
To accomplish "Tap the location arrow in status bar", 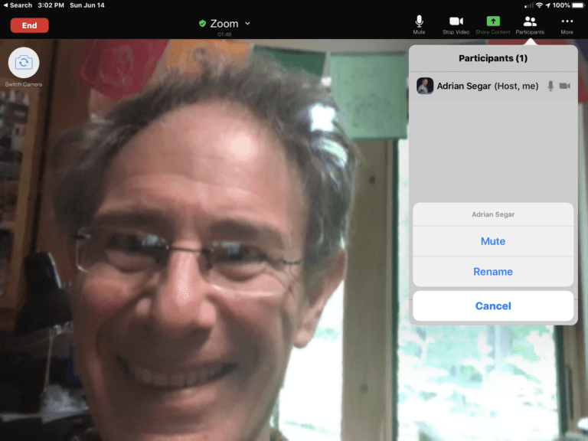I will coord(547,5).
